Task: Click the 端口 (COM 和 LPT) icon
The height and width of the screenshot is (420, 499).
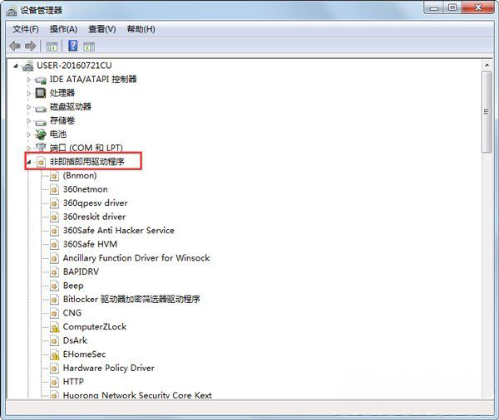Action: pyautogui.click(x=41, y=148)
